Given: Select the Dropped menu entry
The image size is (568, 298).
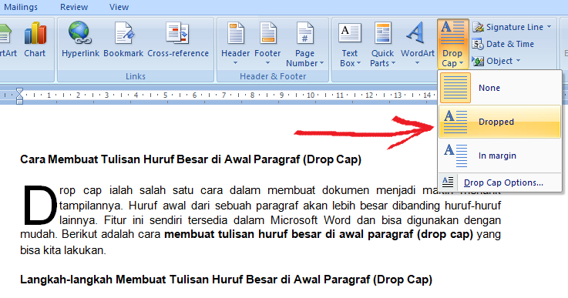Looking at the screenshot, I should 500,122.
